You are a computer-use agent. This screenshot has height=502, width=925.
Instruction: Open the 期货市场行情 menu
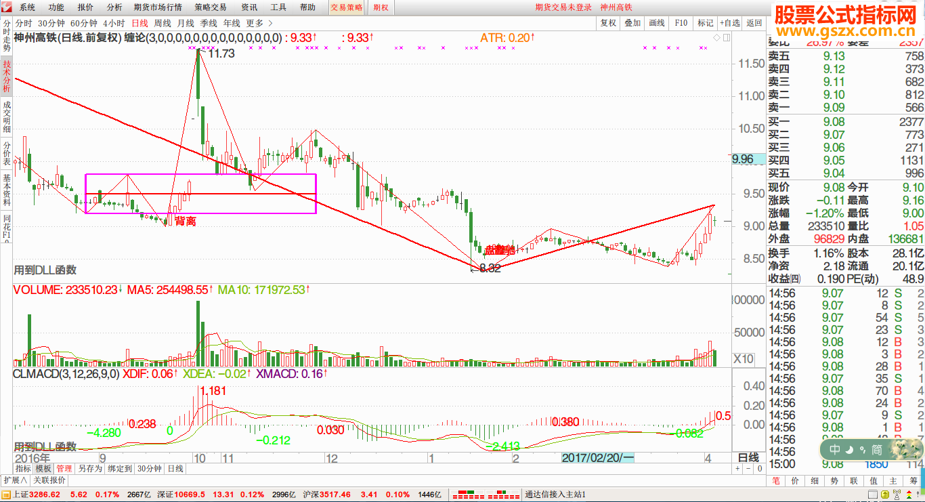coord(158,7)
